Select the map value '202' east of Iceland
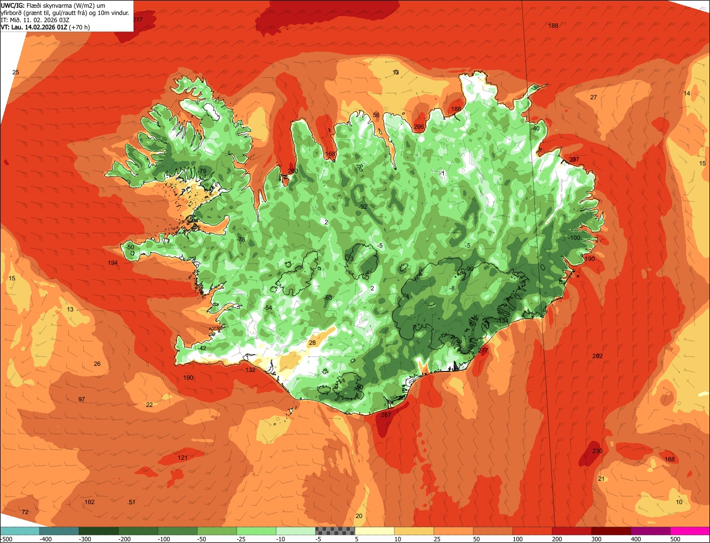This screenshot has width=710, height=543. 597,356
